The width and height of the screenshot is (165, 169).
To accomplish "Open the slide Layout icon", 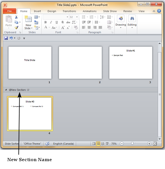I will click(x=36, y=17).
